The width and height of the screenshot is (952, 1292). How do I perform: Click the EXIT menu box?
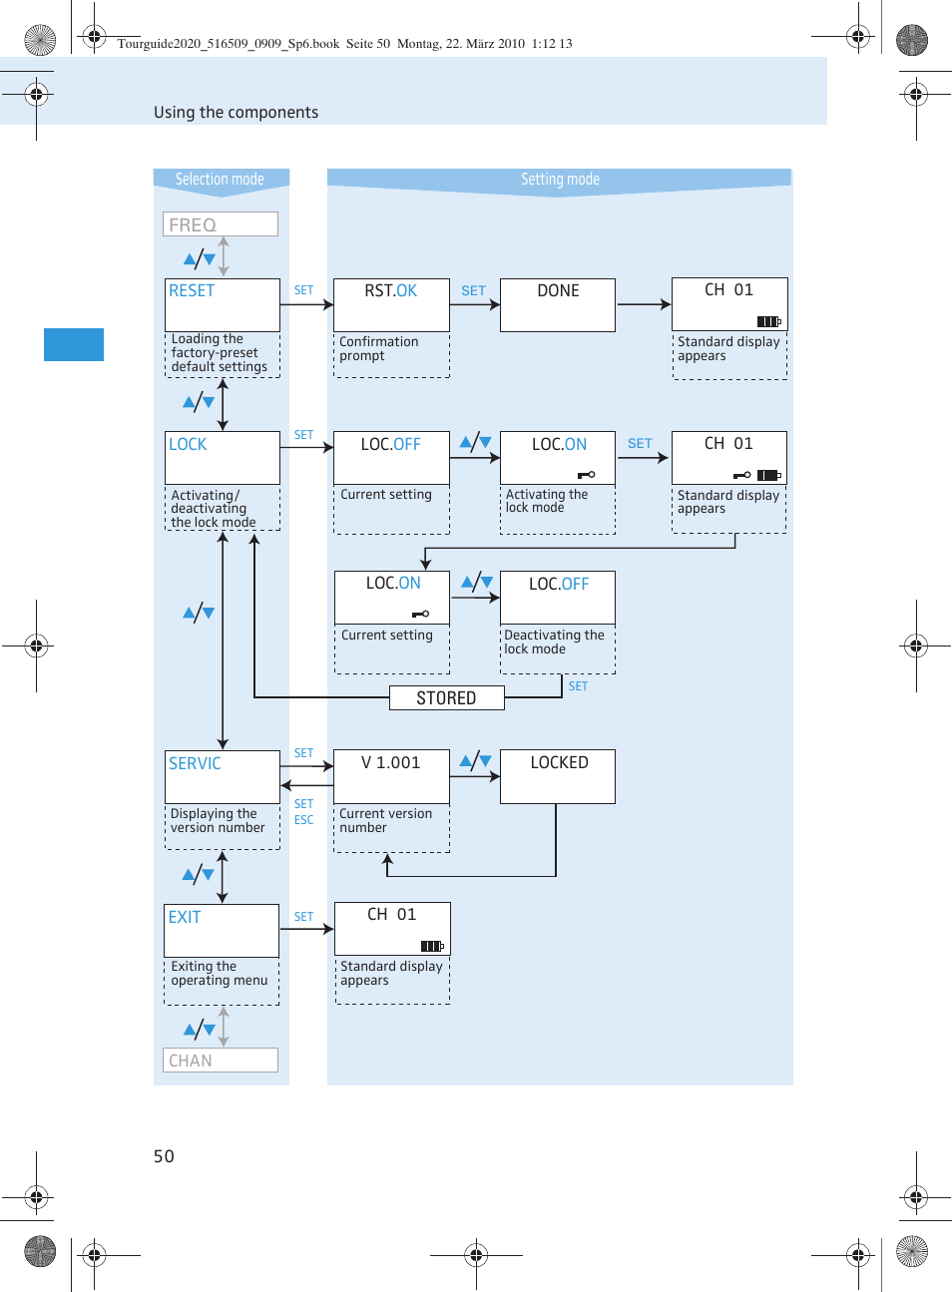pyautogui.click(x=222, y=930)
